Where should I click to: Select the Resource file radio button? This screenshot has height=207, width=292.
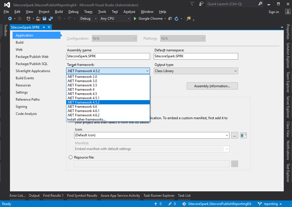[x=71, y=157]
